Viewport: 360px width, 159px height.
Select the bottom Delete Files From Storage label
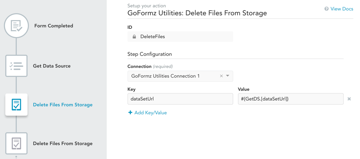(63, 143)
